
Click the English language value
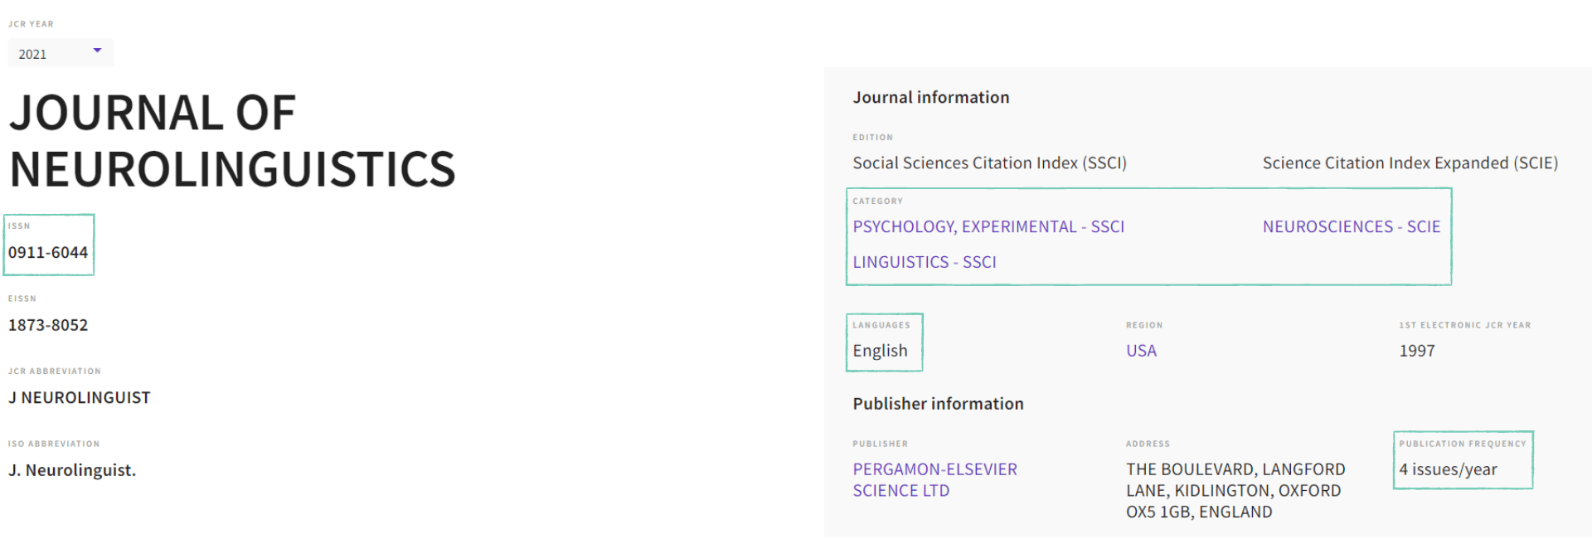tap(880, 351)
